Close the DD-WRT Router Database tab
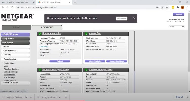Screen dimensions: 190x101 (x=34, y=2)
